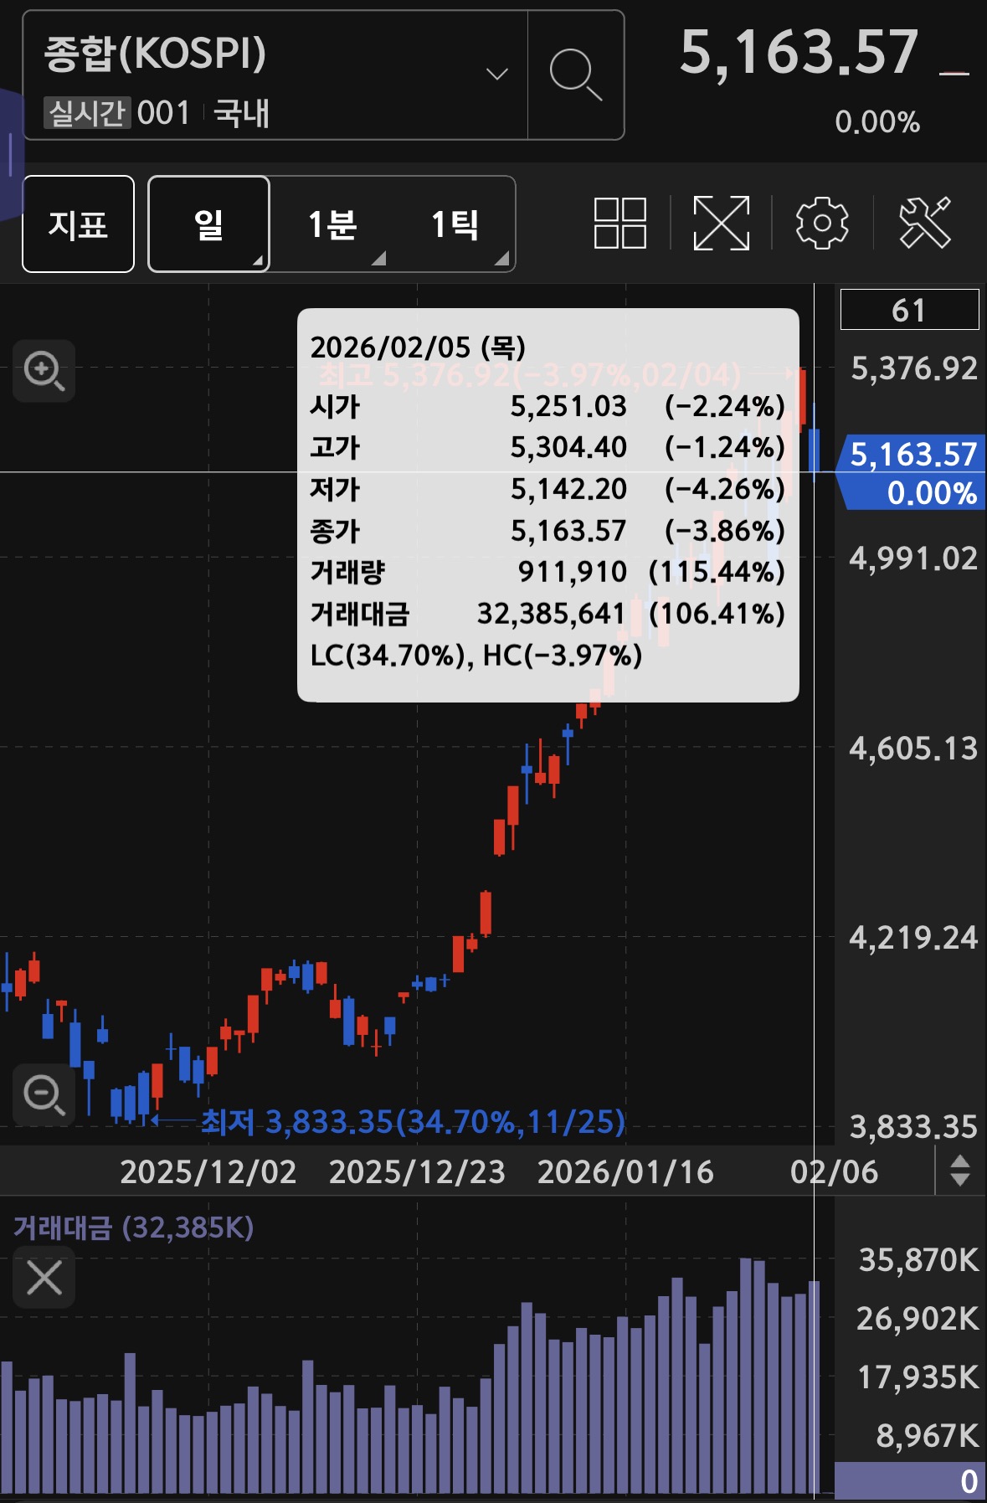Screen dimensions: 987x1503
Task: Click the 17,935K volume axis label
Action: 918,1377
